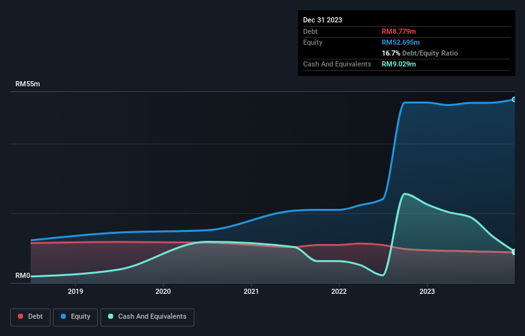Click the Equity label in tooltip
Screen dimensions: 525x336
pos(313,42)
